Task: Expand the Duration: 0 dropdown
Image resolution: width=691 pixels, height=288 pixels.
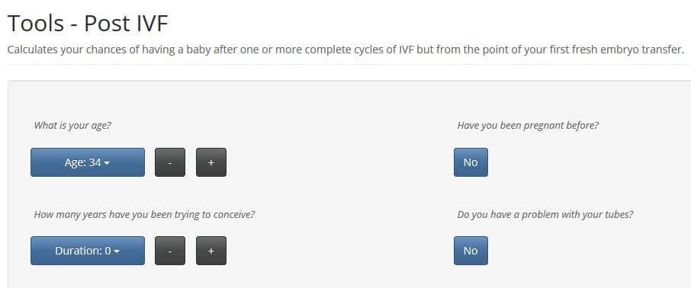Action: (x=87, y=251)
